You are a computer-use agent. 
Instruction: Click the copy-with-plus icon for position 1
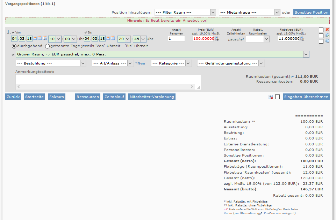(x=327, y=35)
